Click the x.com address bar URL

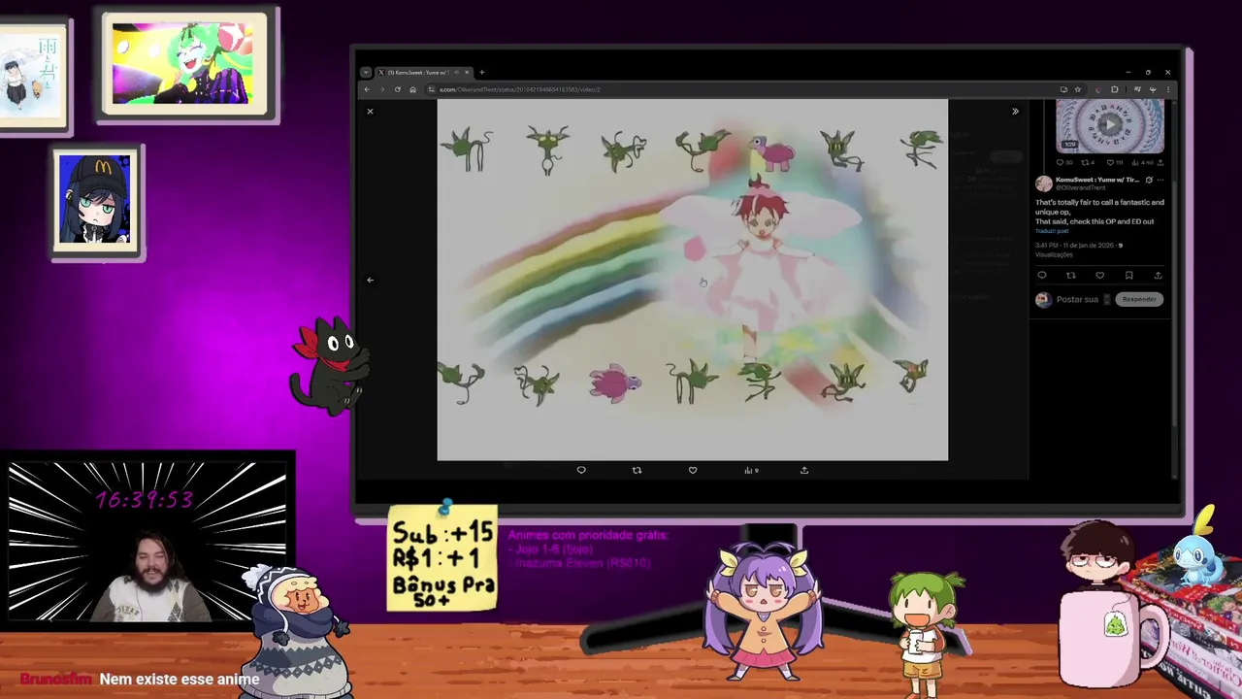(x=520, y=89)
